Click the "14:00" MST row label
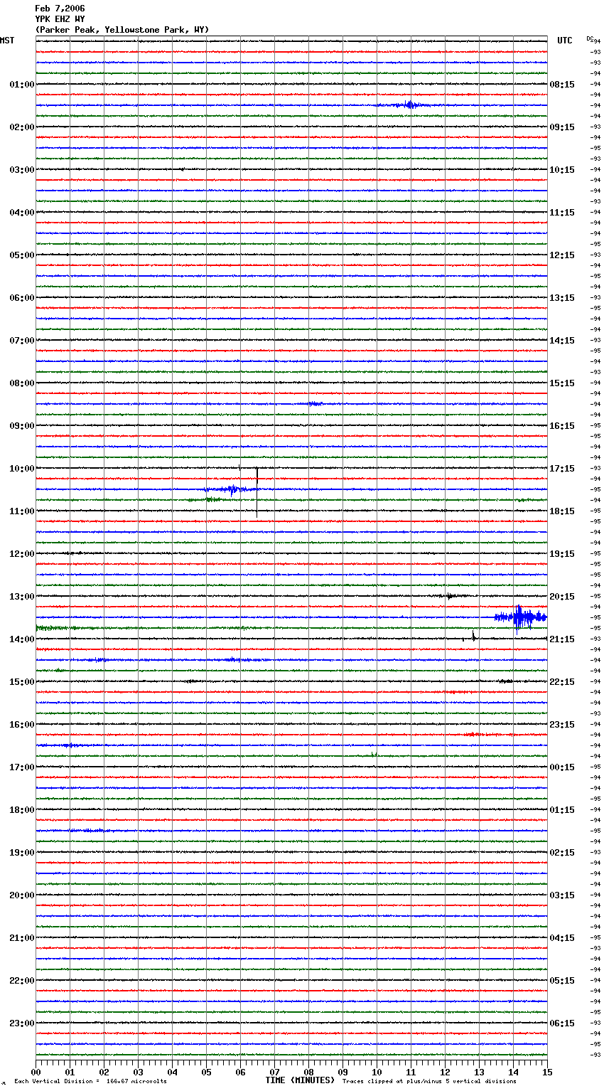Viewport: 604px width, 1091px height. 22,639
